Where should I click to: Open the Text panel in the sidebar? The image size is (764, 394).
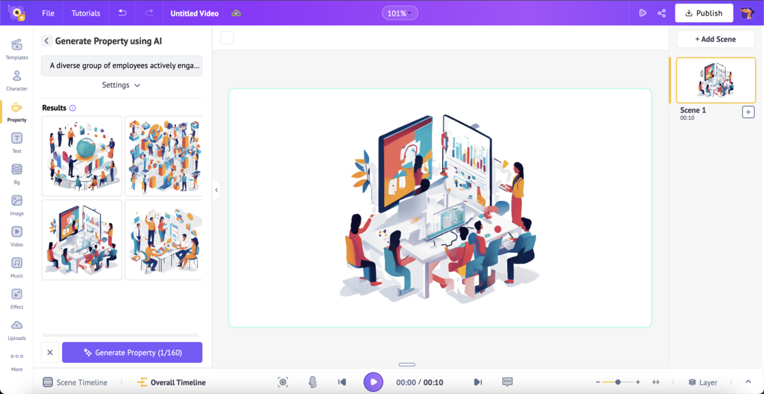coord(16,141)
